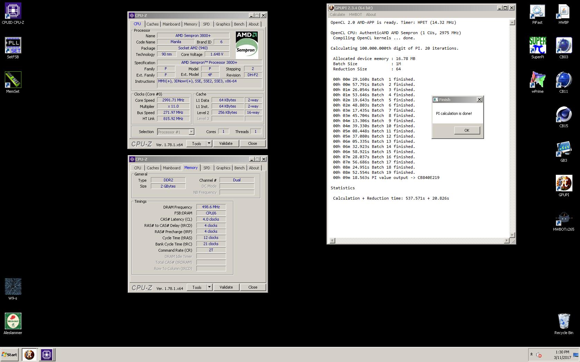Confirm OK in the Finish dialog

coord(467,130)
